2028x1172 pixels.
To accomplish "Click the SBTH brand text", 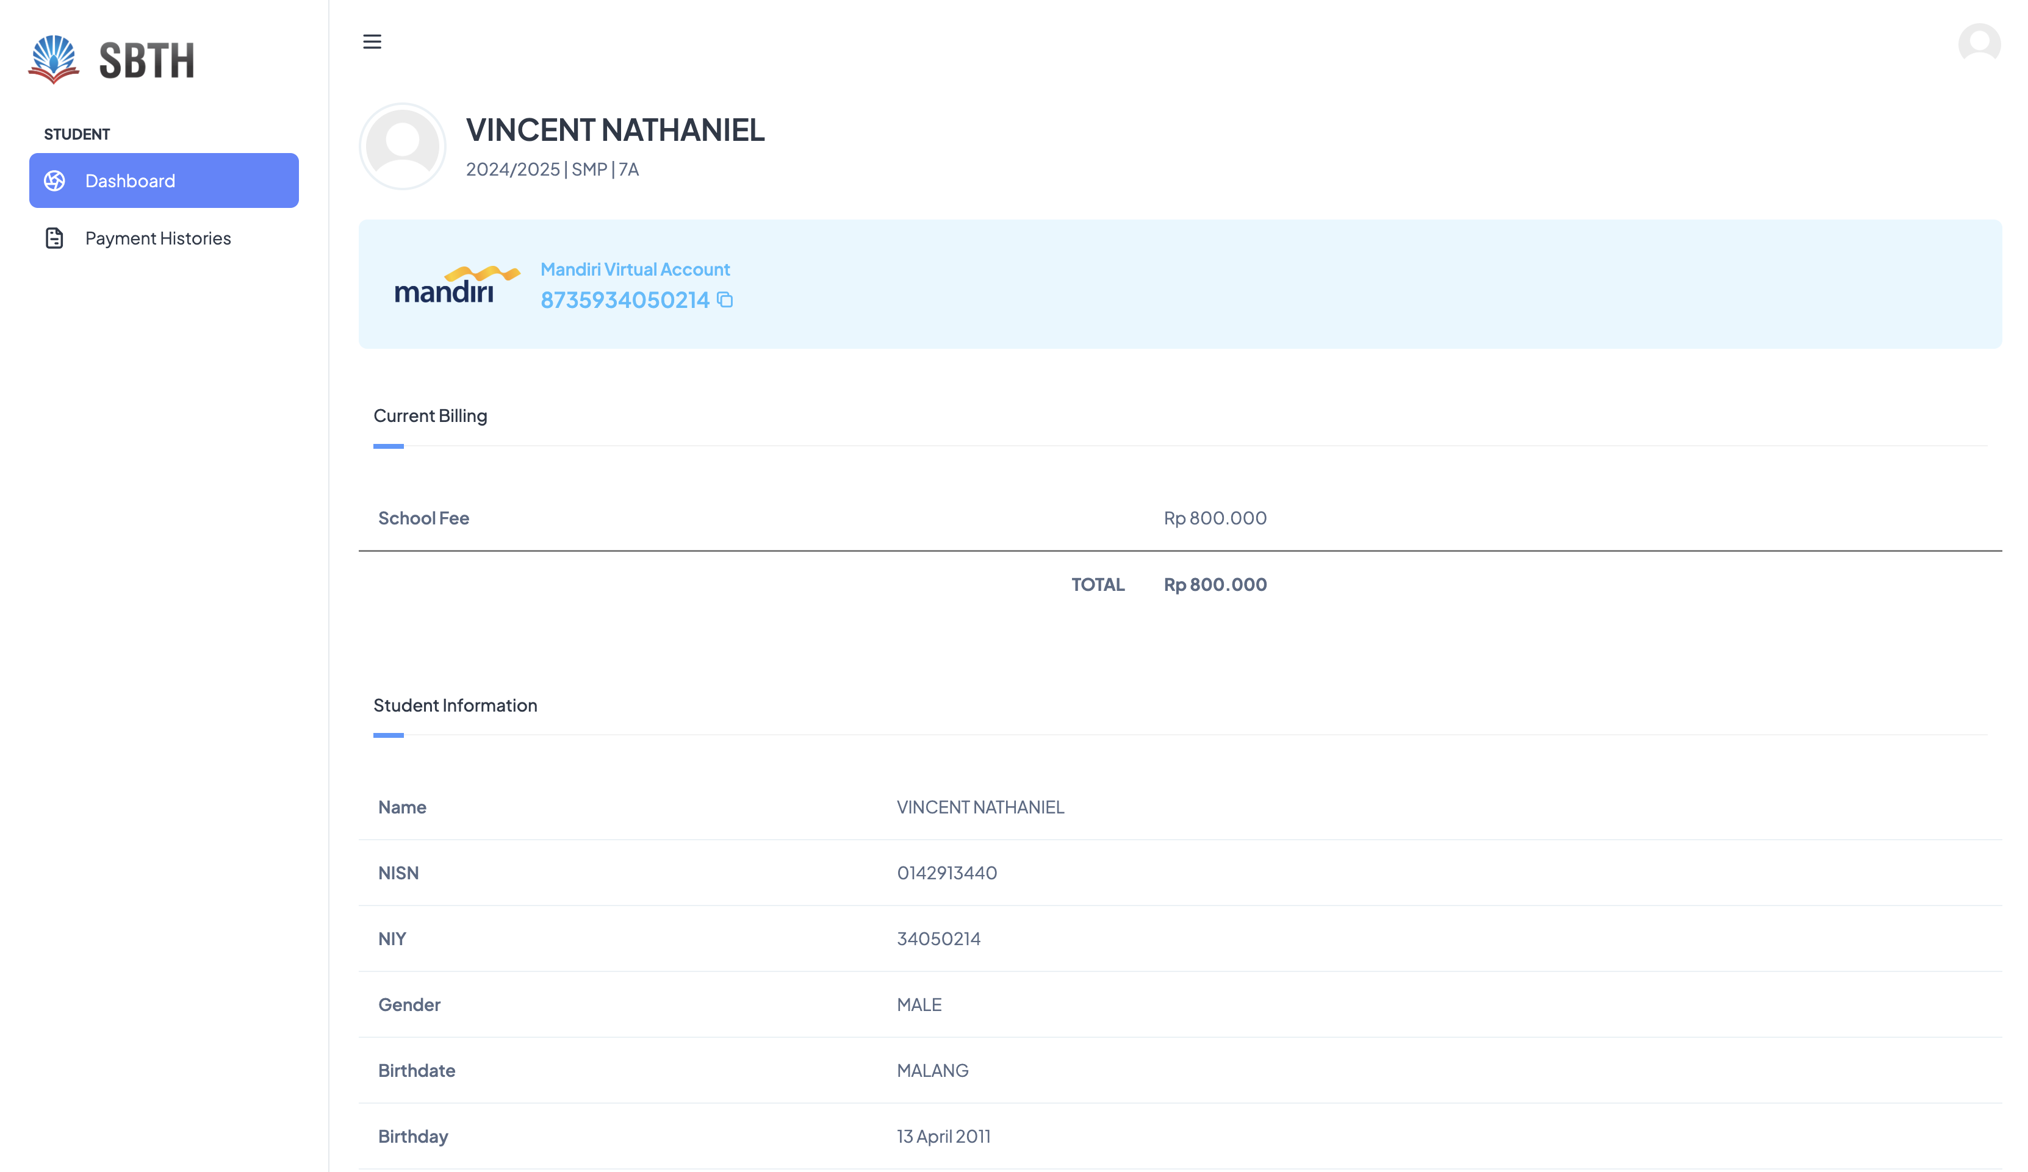I will coord(146,61).
